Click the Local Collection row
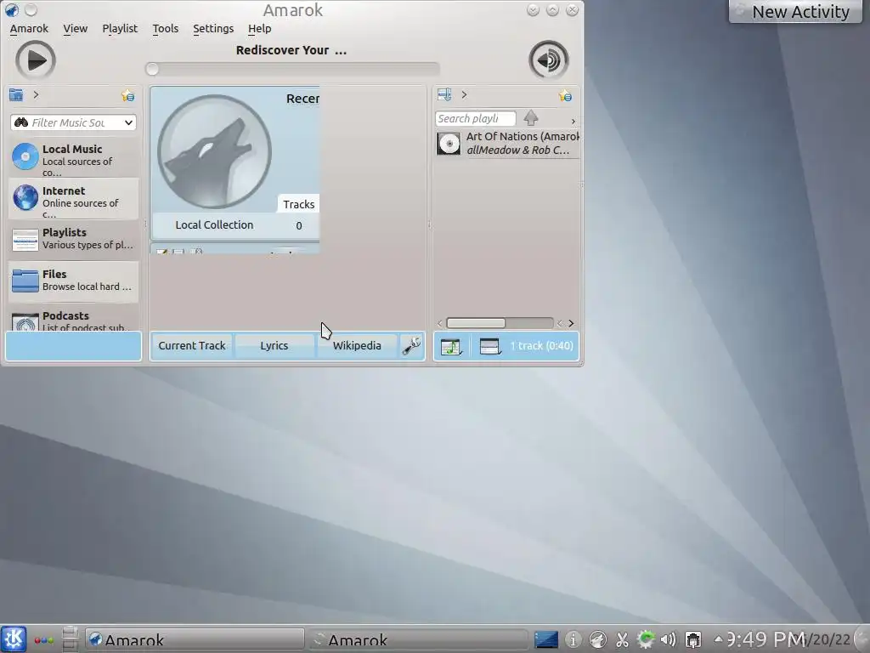 (x=235, y=224)
